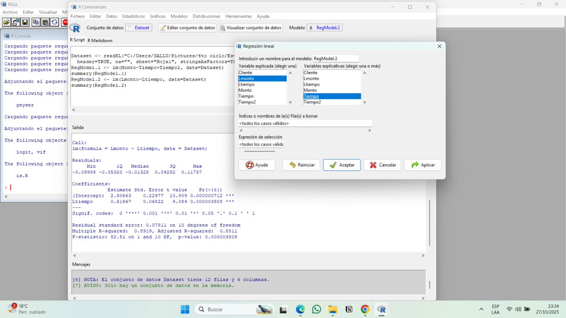The width and height of the screenshot is (566, 318).
Task: Open the Modelos menu
Action: tap(179, 16)
